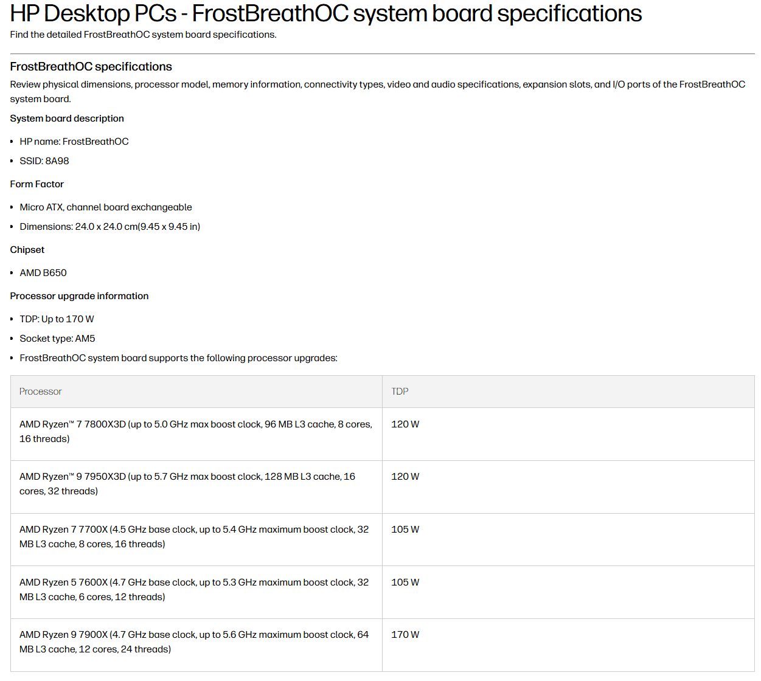Click the Processor upgrade information heading
This screenshot has width=761, height=681.
(79, 296)
